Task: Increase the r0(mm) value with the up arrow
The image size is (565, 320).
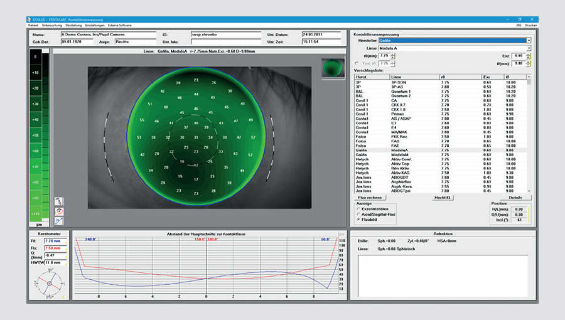Action: click(x=393, y=55)
